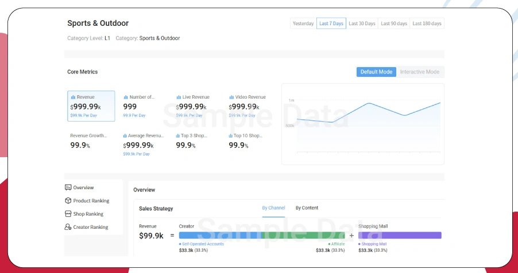Viewport: 518px width, 273px height.
Task: Click the Creator Ranking person icon
Action: coord(68,227)
